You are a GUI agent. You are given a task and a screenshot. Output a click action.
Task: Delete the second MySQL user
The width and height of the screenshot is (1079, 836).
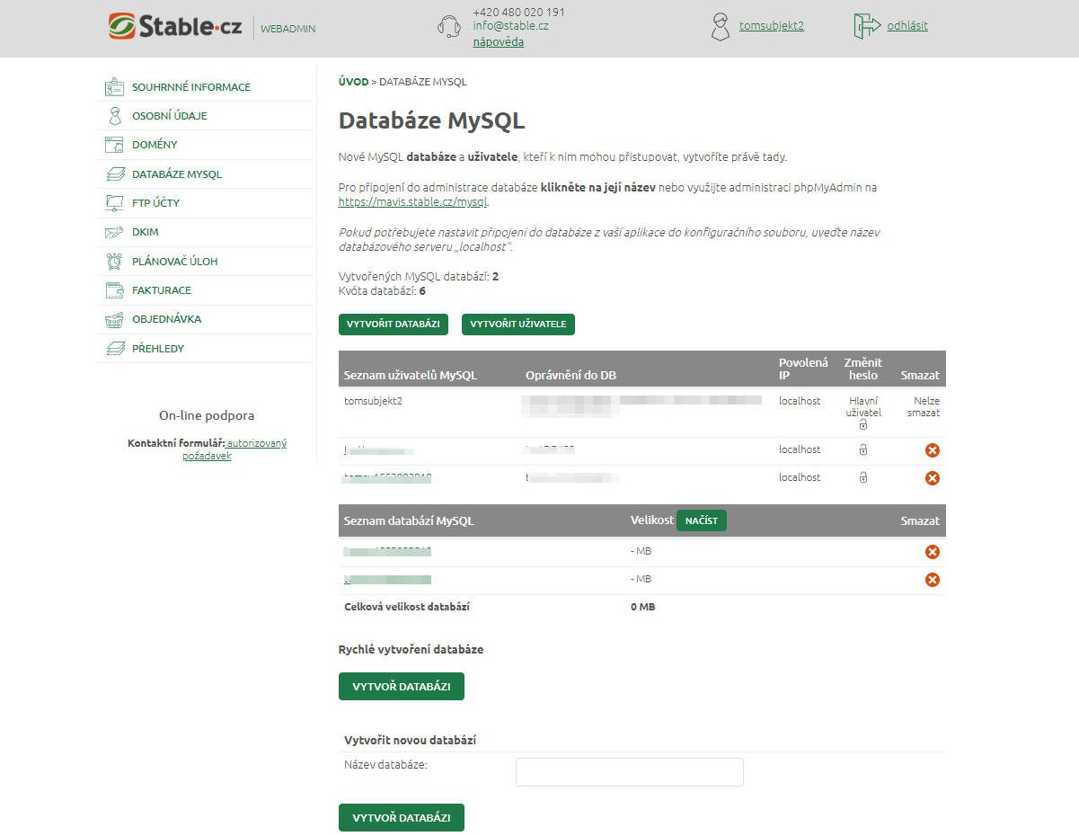coord(933,450)
